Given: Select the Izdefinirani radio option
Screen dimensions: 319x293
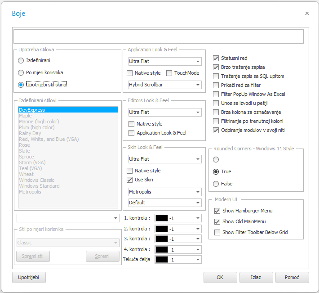Looking at the screenshot, I should pyautogui.click(x=21, y=60).
